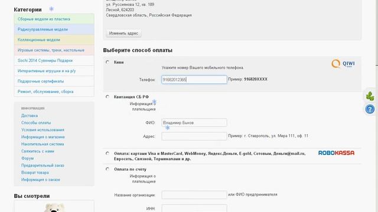The height and width of the screenshot is (212, 378).
Task: Open the Информация о заказе link
Action: point(41,180)
